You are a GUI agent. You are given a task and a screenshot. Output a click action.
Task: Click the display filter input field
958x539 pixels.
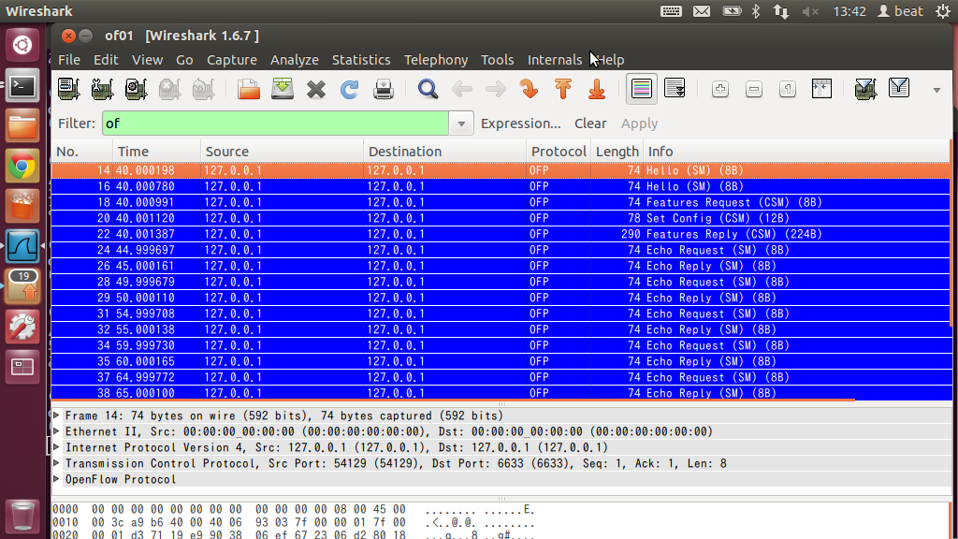pyautogui.click(x=275, y=124)
